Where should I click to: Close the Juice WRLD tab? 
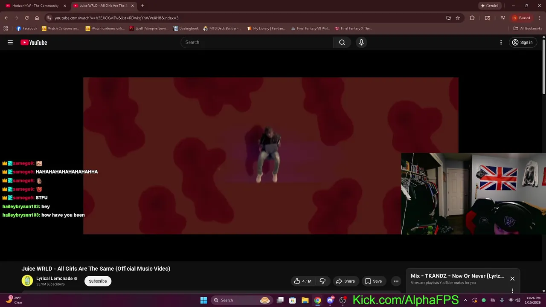[132, 6]
